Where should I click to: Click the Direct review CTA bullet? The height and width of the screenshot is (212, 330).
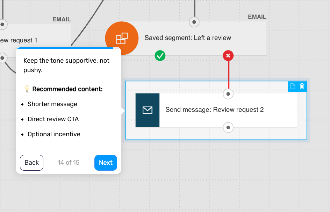(x=53, y=119)
